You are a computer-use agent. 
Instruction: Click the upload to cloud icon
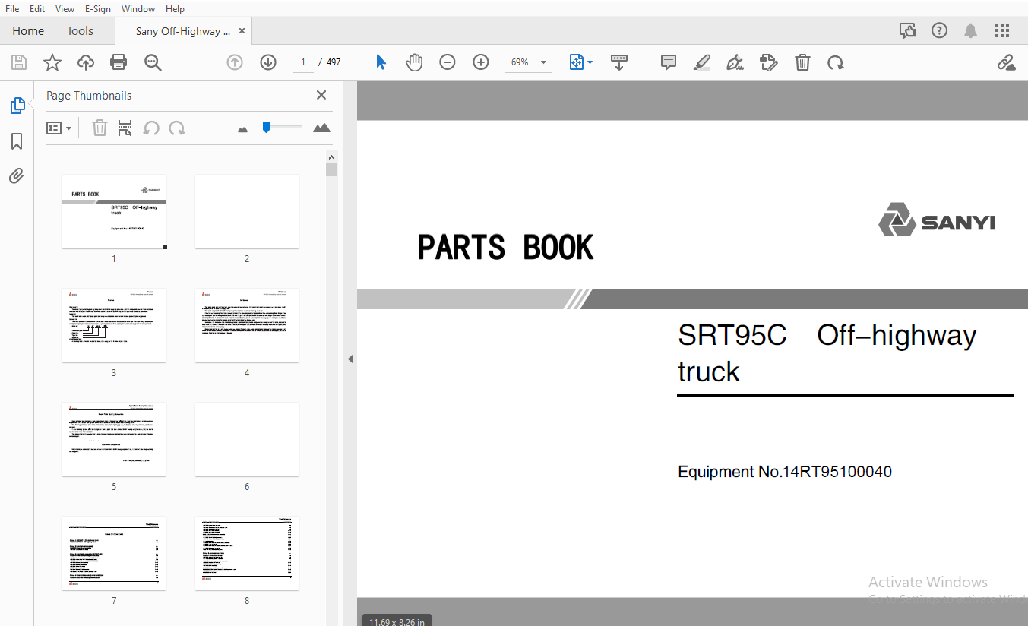pyautogui.click(x=86, y=62)
